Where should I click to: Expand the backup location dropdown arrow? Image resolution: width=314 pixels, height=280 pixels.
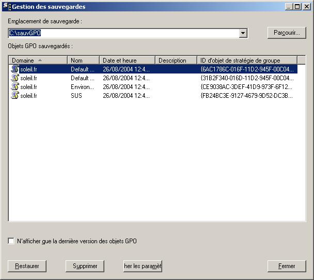point(243,33)
